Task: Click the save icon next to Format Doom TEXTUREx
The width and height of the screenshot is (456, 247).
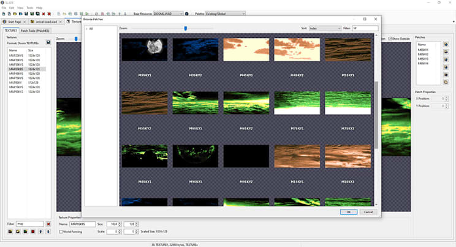Action: (48, 42)
